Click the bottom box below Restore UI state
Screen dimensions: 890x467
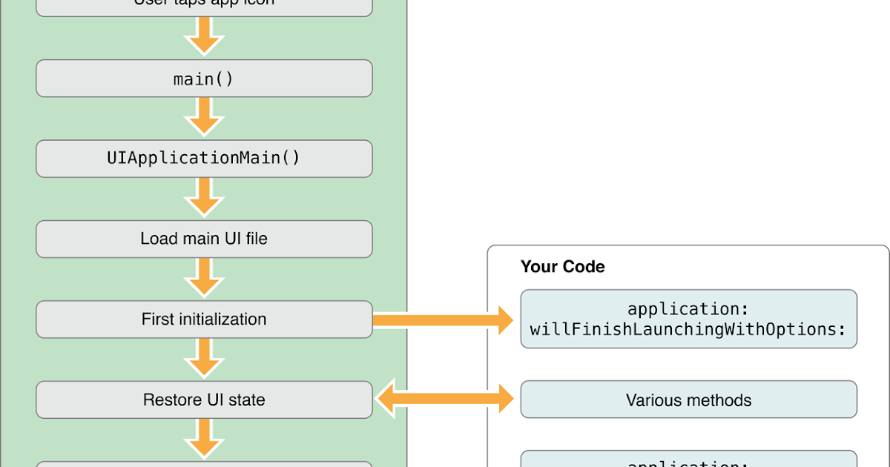[x=204, y=465]
